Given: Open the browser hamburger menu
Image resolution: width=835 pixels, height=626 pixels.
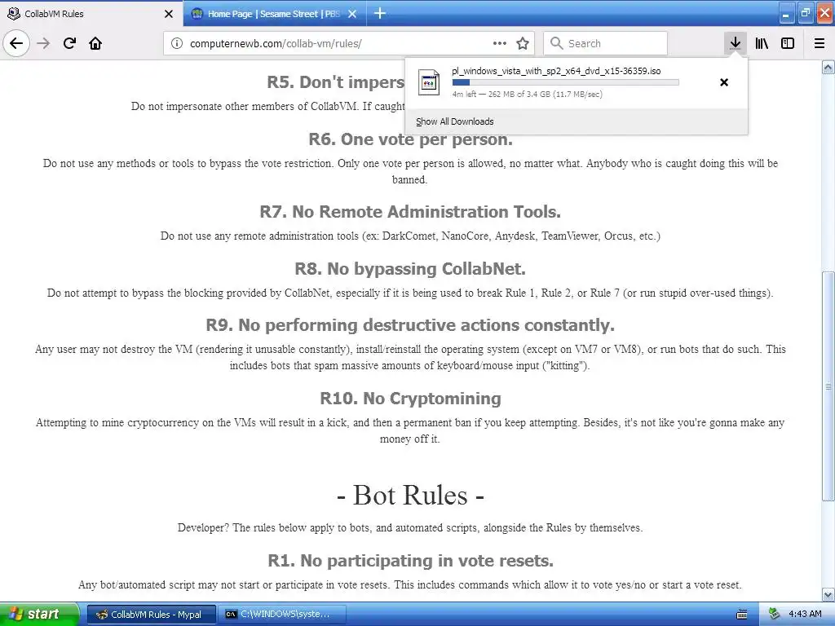Looking at the screenshot, I should 820,43.
